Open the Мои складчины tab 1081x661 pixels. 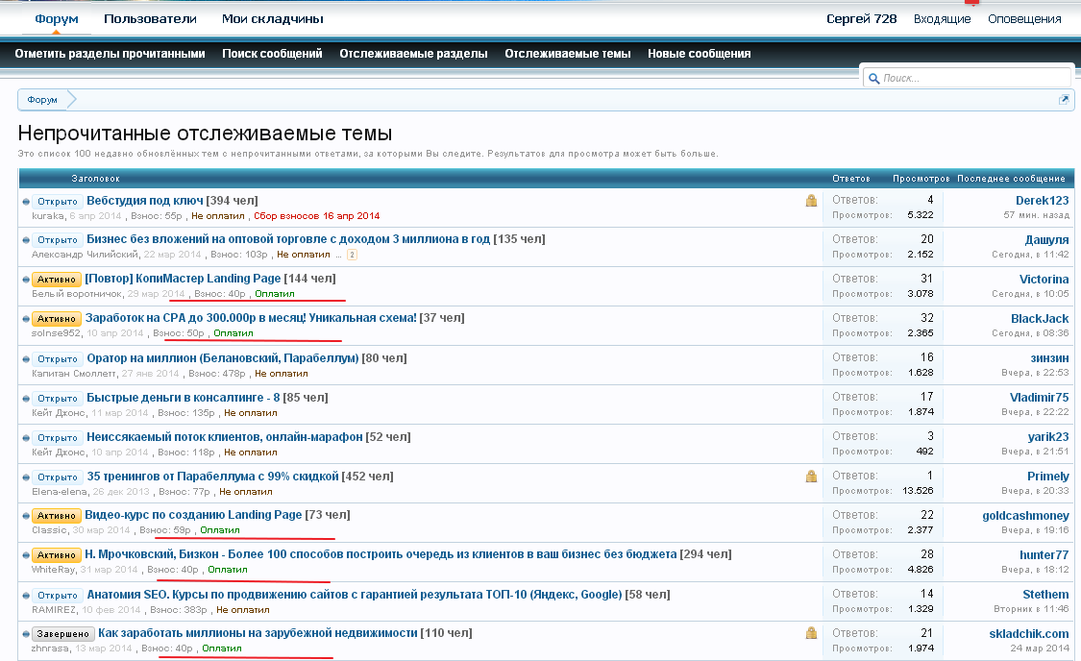[x=272, y=19]
